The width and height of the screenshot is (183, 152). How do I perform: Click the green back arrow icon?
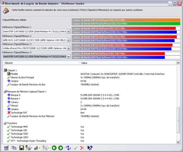click(54, 148)
